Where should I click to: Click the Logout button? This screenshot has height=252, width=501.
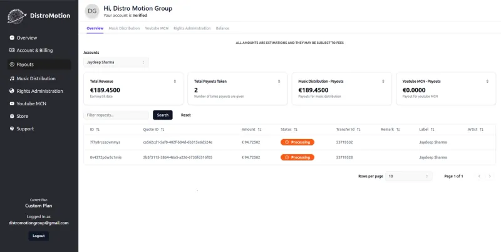coord(39,236)
